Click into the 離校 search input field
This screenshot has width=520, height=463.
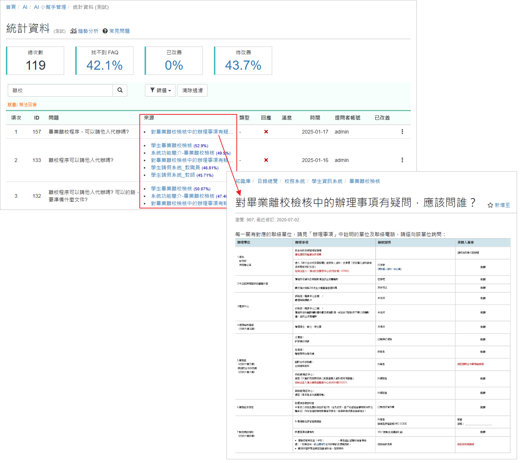click(x=60, y=90)
